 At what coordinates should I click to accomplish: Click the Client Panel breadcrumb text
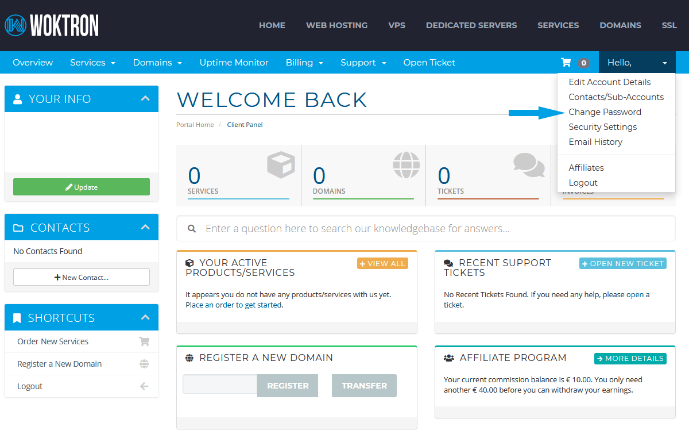point(245,125)
